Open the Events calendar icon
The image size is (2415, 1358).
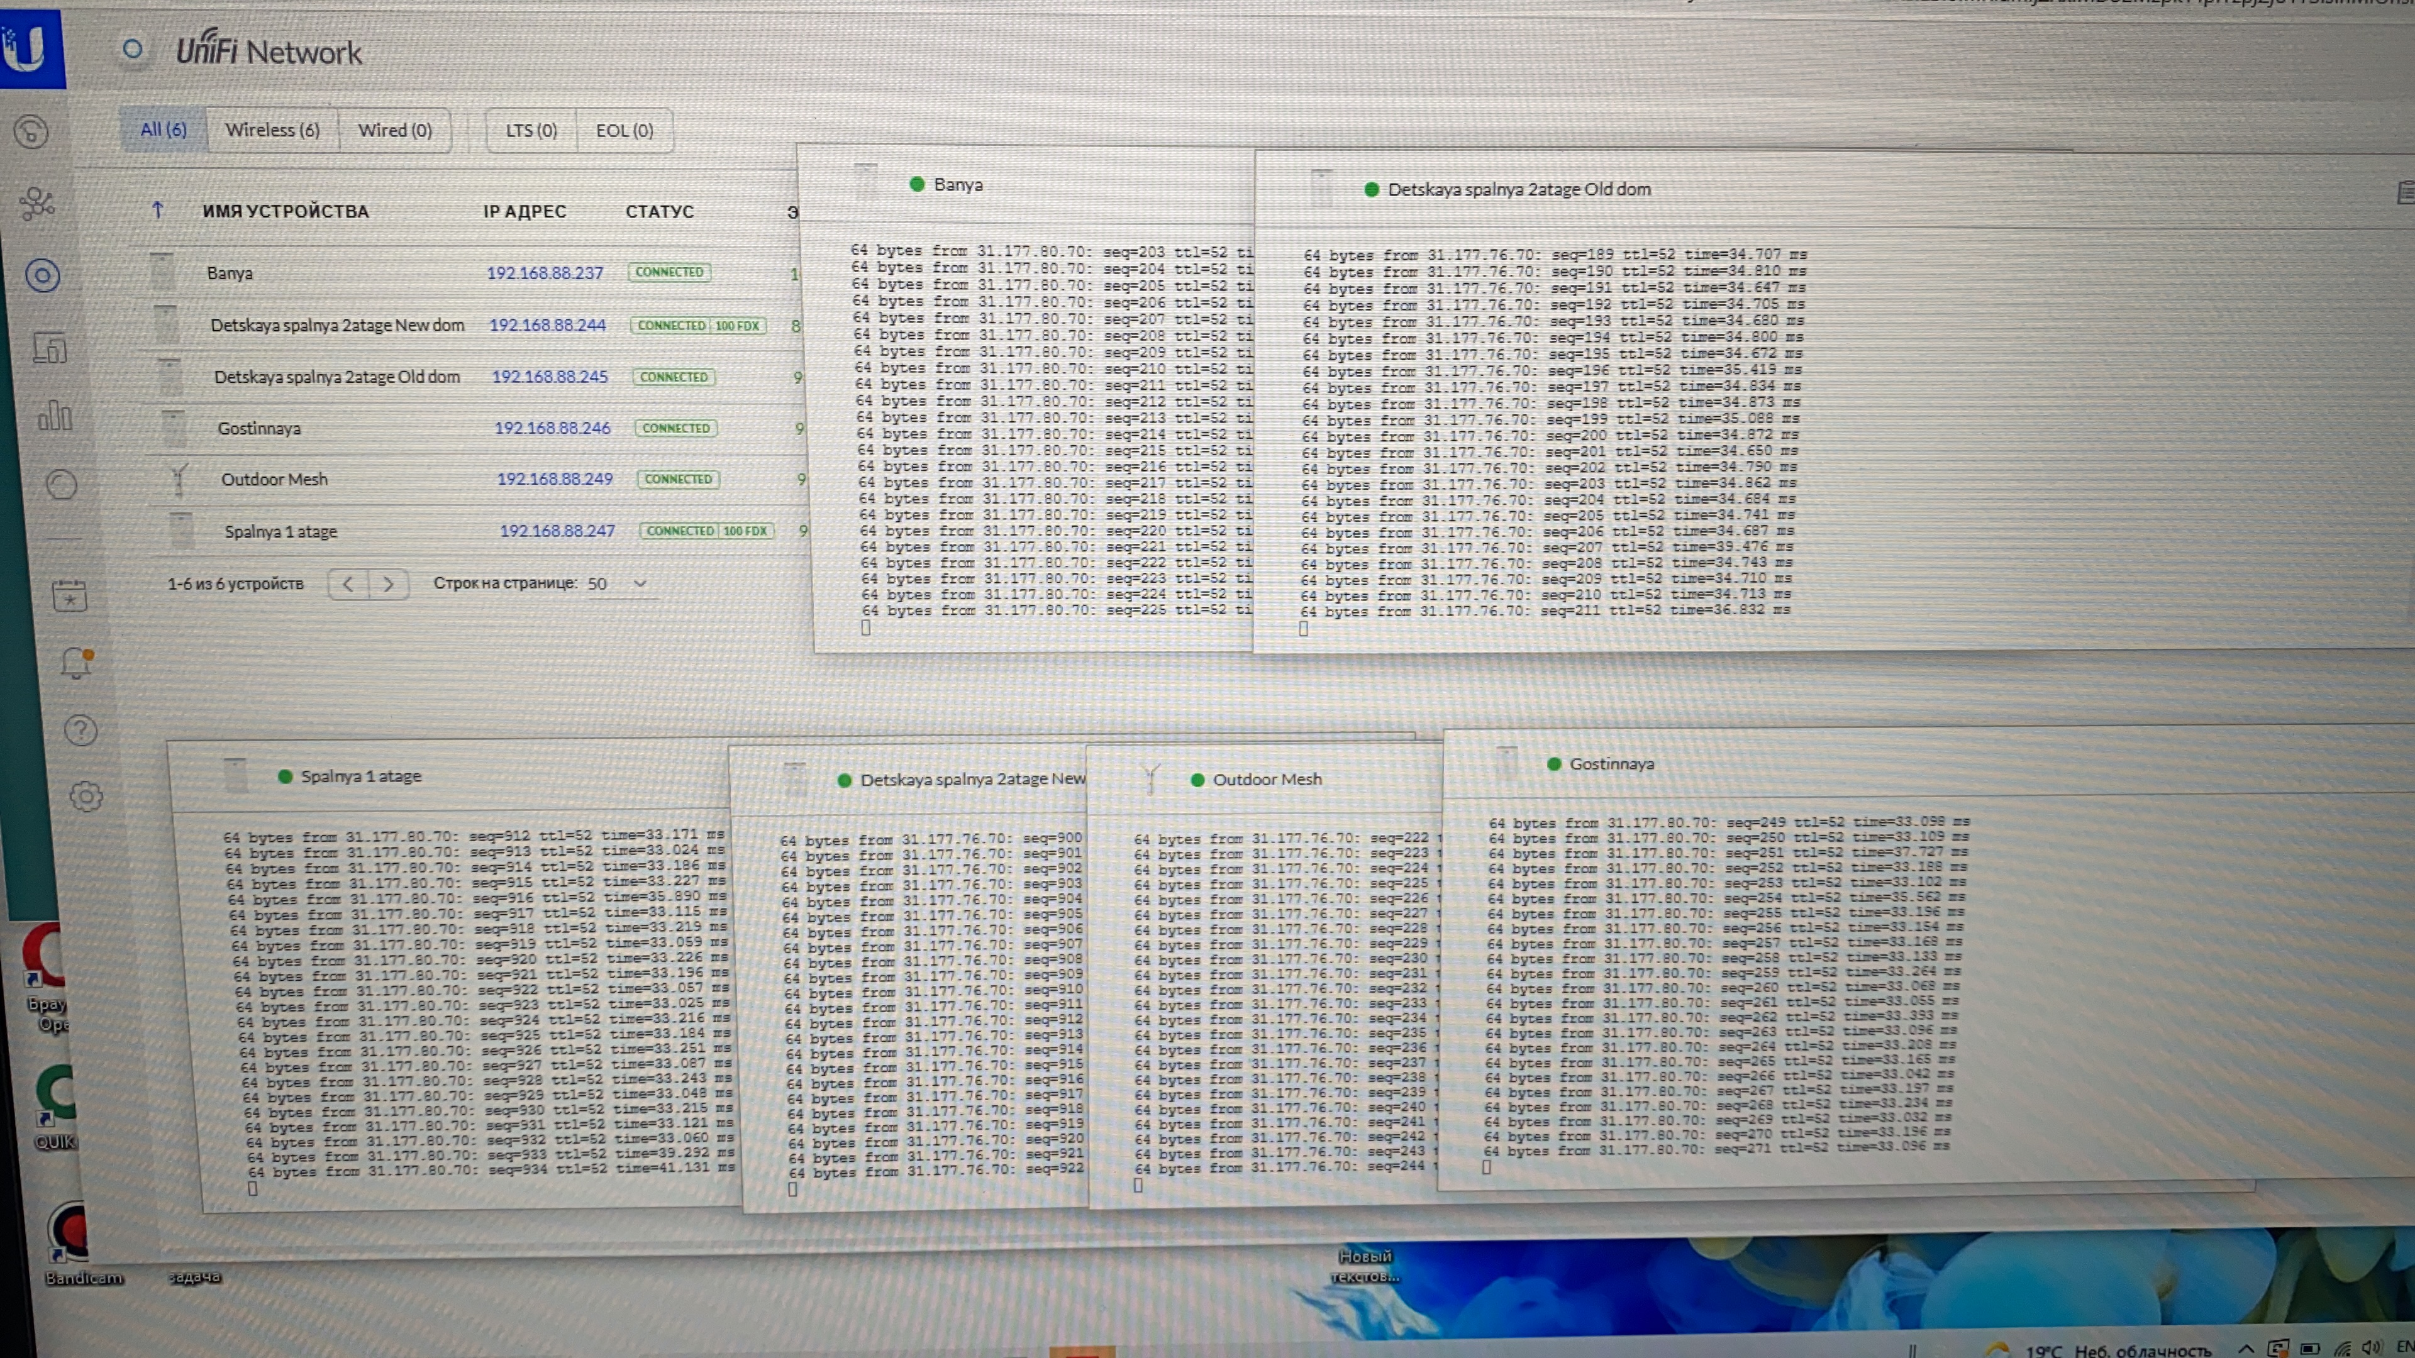pos(69,596)
